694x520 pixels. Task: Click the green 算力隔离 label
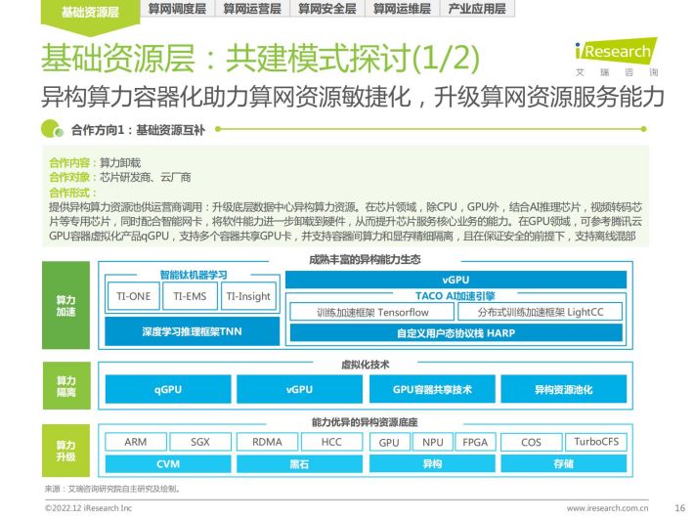coord(66,385)
